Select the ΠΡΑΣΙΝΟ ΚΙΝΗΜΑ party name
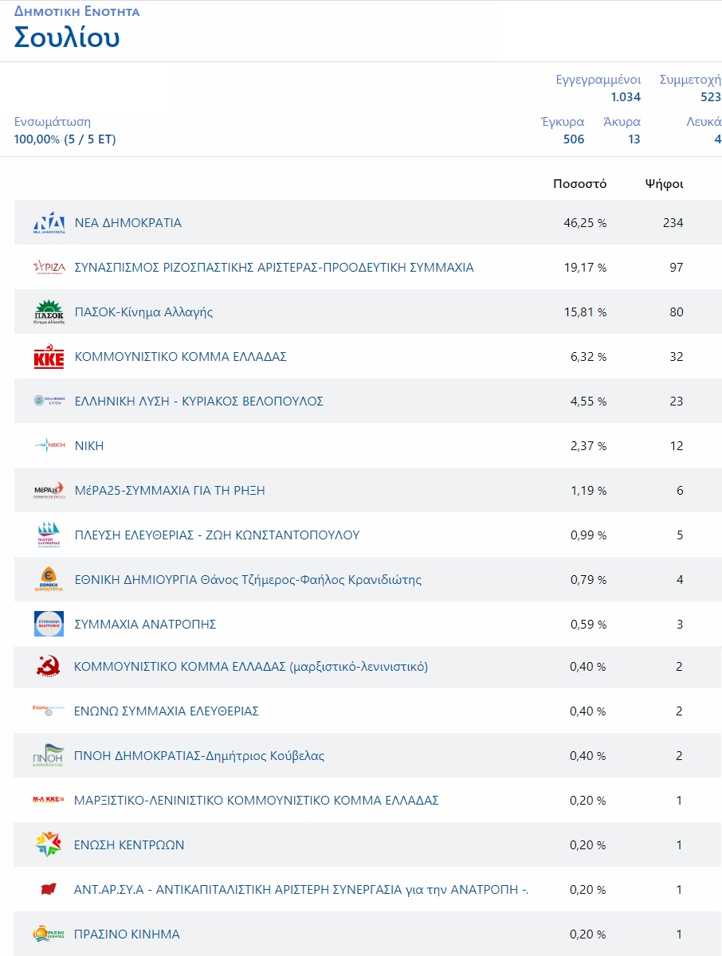Viewport: 722px width, 956px height. click(x=127, y=934)
